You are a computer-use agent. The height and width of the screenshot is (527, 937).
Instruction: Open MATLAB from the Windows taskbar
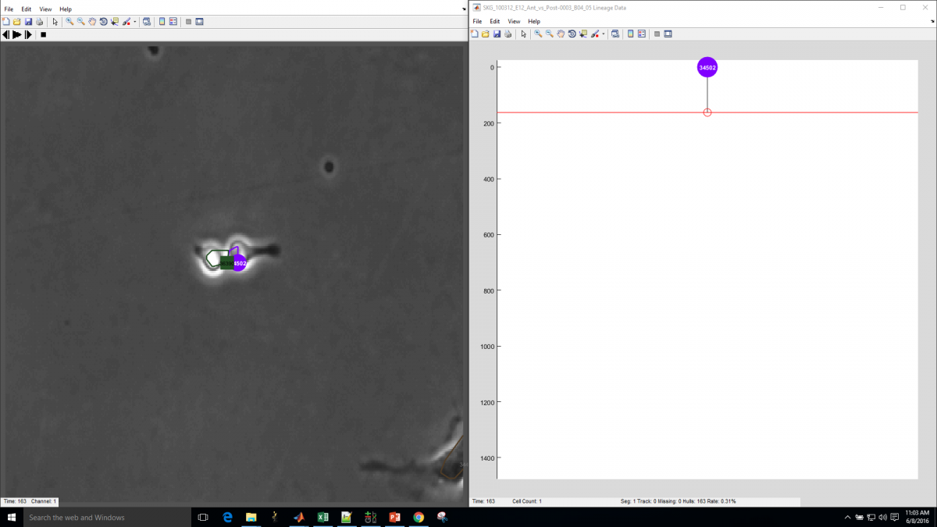pos(298,517)
